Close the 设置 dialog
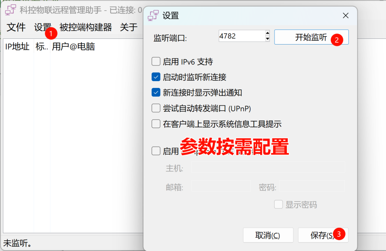This screenshot has height=251, width=386. (346, 15)
